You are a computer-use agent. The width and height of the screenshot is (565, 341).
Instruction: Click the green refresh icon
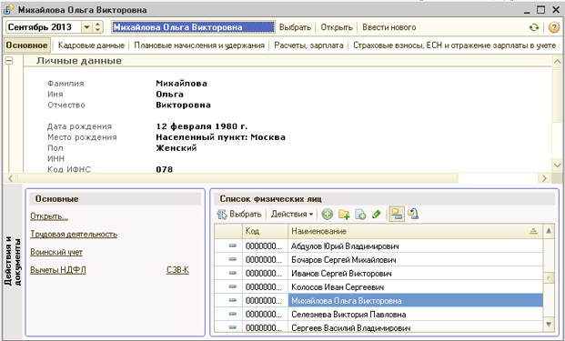click(534, 27)
